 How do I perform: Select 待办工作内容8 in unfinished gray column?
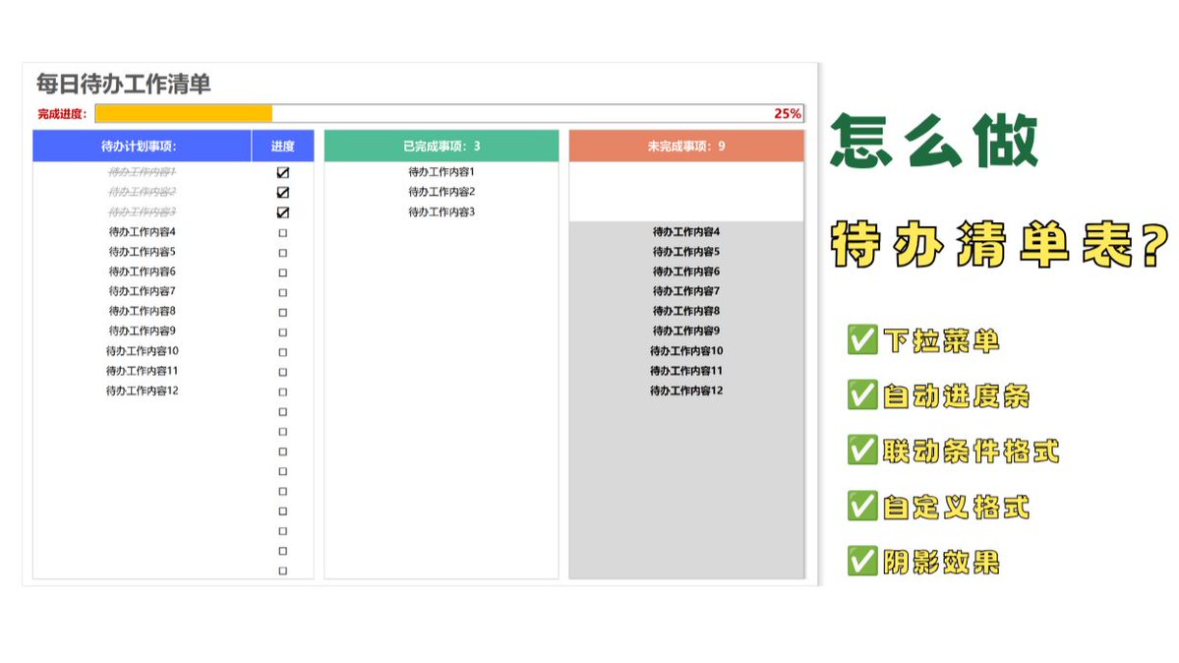(x=686, y=311)
